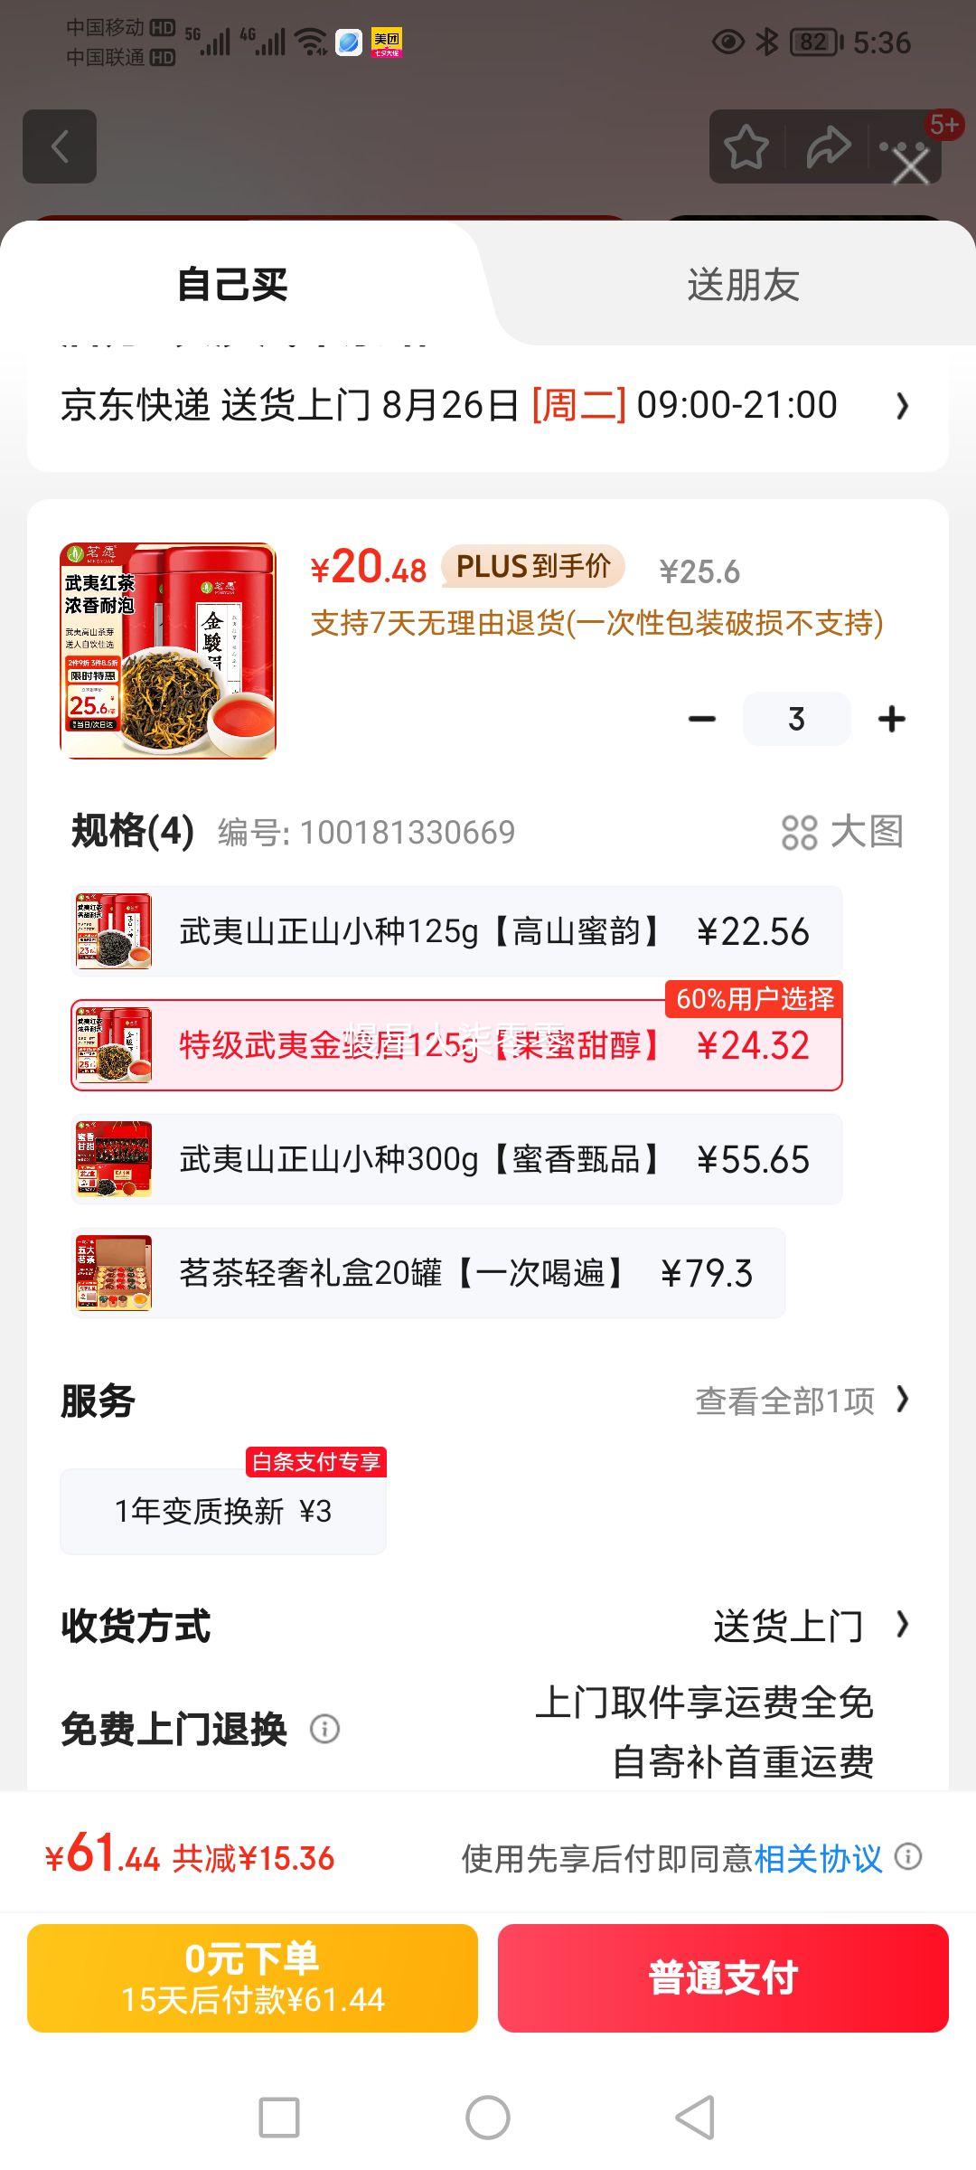Tap the star favorite icon
Screen dimensions: 976x2170
tap(746, 147)
